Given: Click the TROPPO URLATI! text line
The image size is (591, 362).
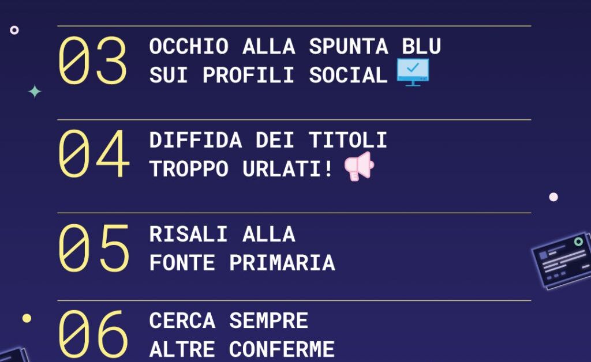Looking at the screenshot, I should tap(242, 169).
